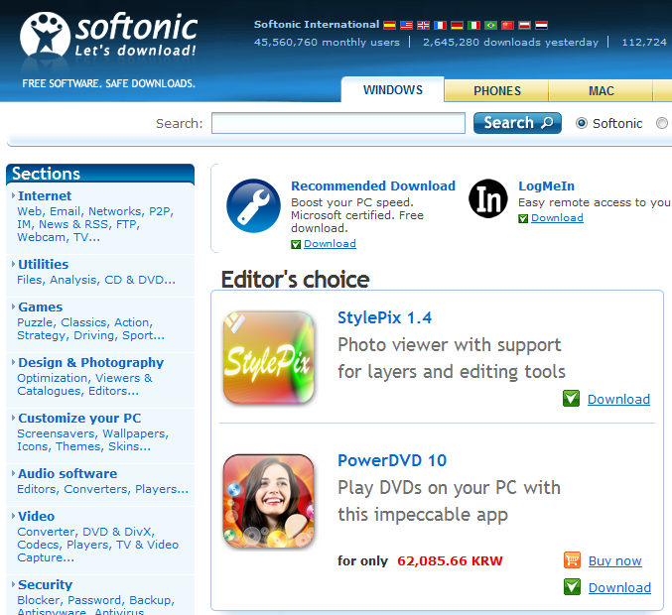Click Download link under LogMeIn

[x=557, y=218]
